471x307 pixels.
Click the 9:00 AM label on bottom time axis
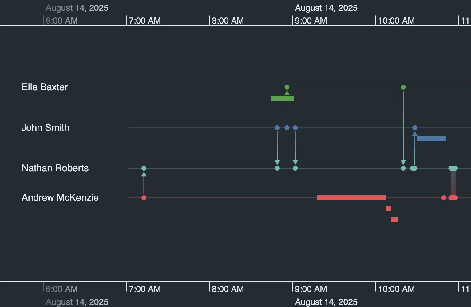pyautogui.click(x=311, y=289)
